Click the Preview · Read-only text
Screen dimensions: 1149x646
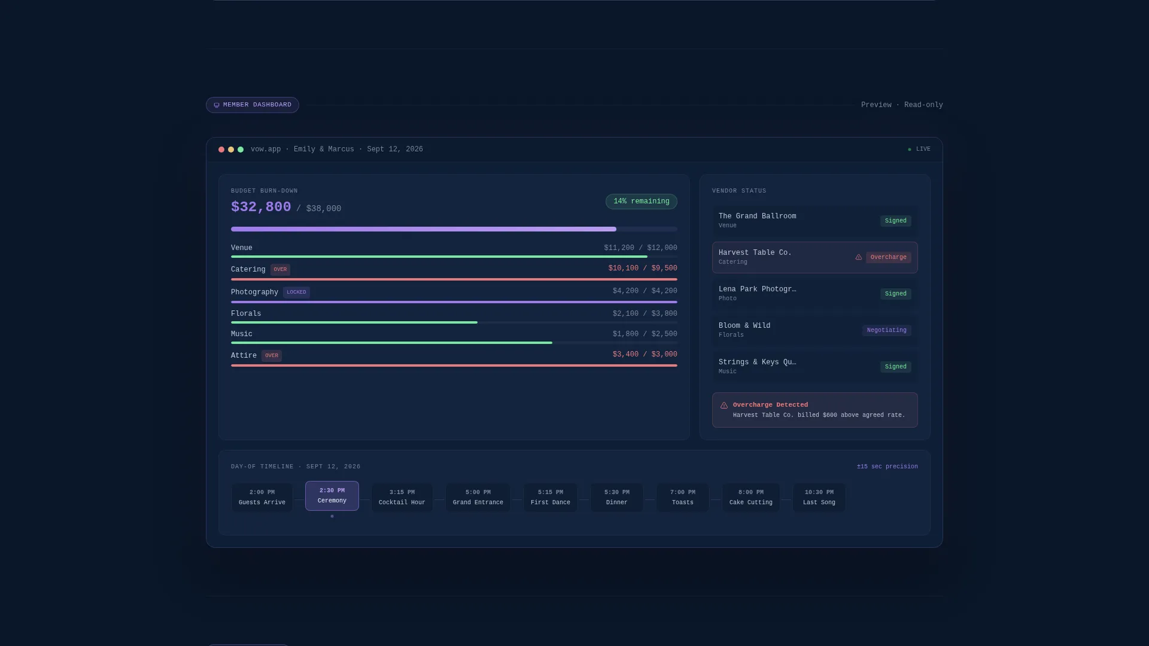tap(902, 105)
